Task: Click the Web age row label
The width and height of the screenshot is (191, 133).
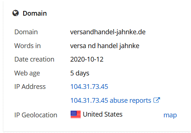Action: (x=27, y=73)
